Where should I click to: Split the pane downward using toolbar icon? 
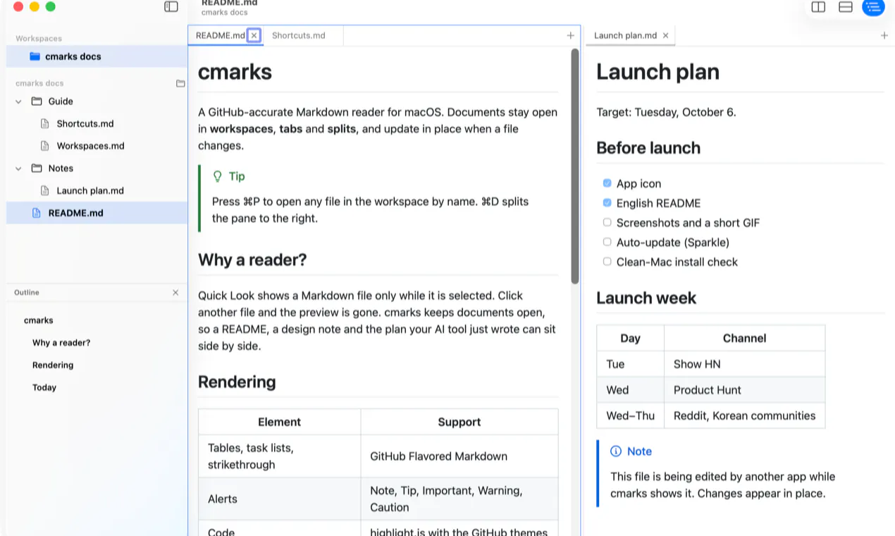846,7
